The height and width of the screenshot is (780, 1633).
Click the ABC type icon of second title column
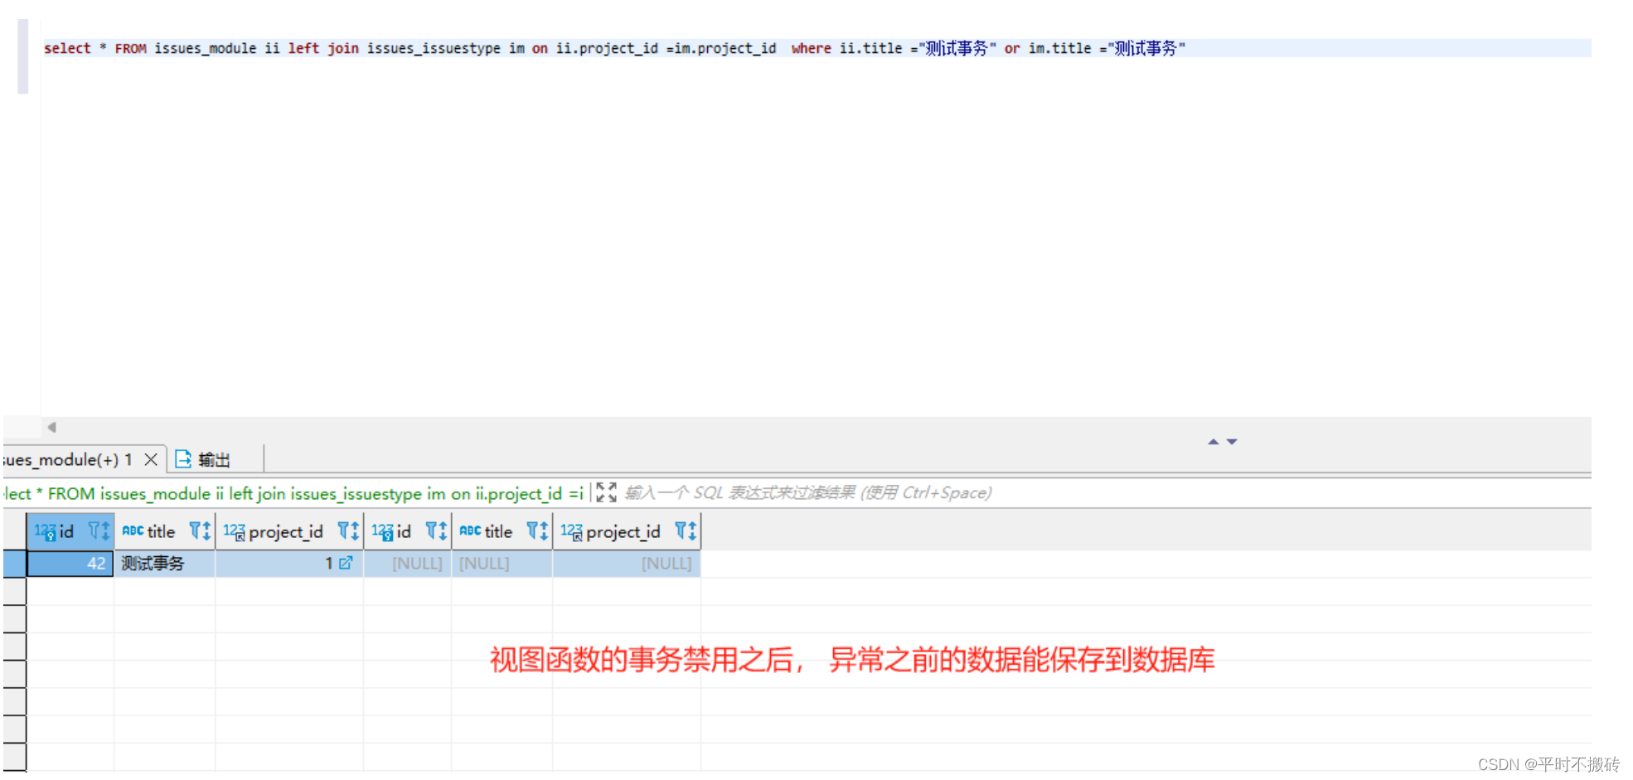pyautogui.click(x=470, y=530)
